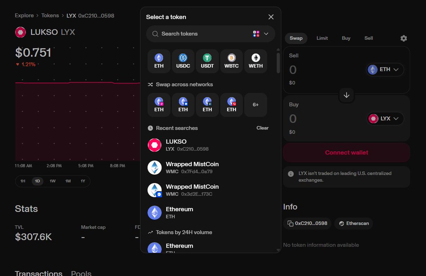
Task: Click the info icon in LYX exchange notice
Action: click(291, 174)
